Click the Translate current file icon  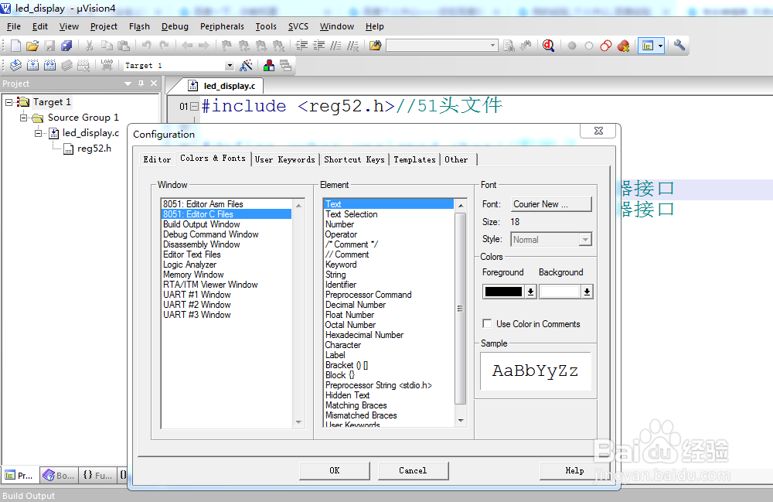point(15,65)
